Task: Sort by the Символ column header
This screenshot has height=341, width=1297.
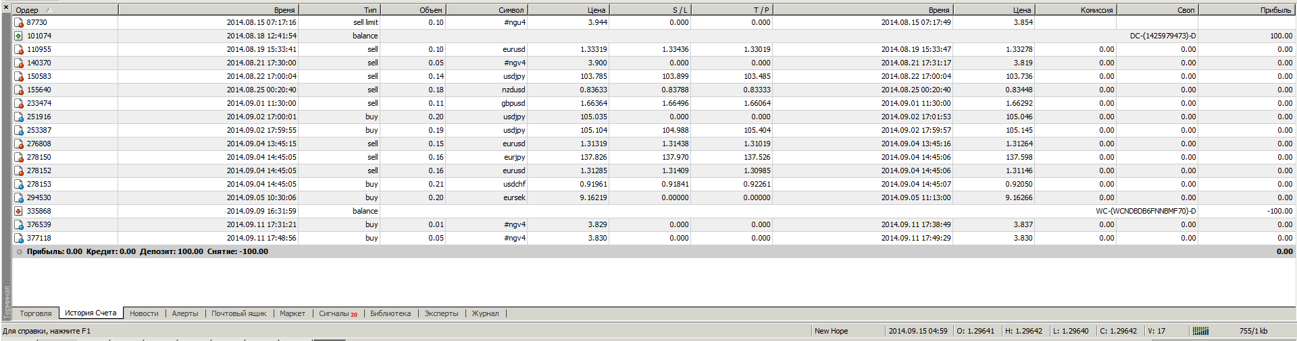Action: point(486,10)
